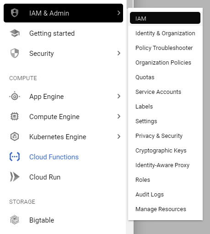Expand the App Engine submenu arrow
Screen dimensions: 210x234
click(119, 96)
